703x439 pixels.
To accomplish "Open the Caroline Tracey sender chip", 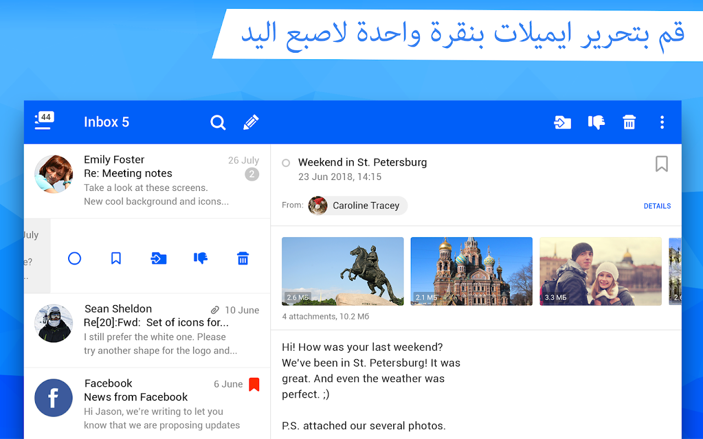I will (358, 206).
